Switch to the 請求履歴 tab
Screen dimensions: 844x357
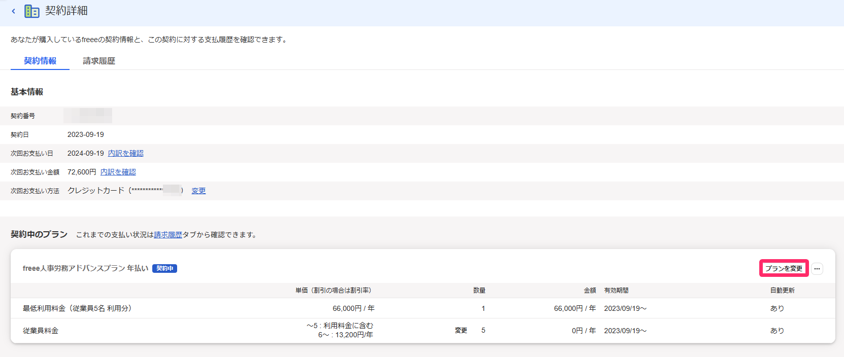(99, 61)
